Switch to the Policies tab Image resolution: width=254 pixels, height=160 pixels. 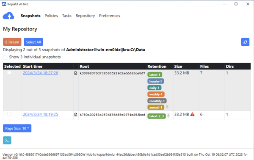click(x=51, y=16)
